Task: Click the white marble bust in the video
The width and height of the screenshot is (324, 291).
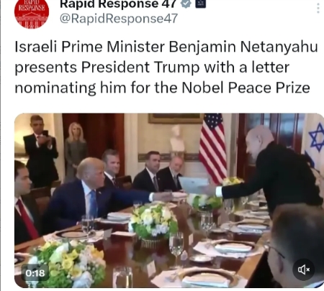Action: click(x=177, y=139)
